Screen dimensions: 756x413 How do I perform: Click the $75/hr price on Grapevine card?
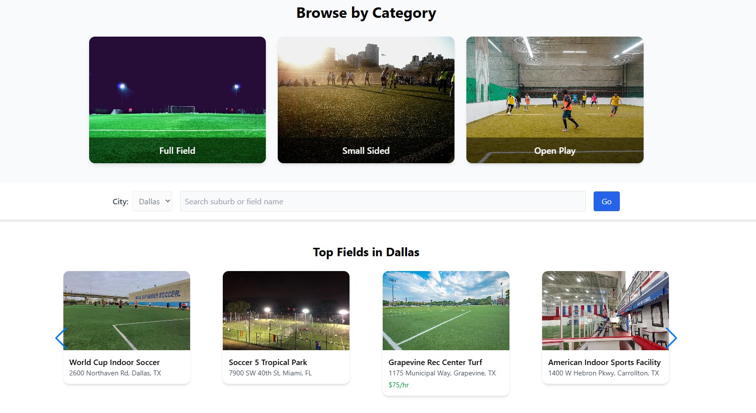(399, 385)
